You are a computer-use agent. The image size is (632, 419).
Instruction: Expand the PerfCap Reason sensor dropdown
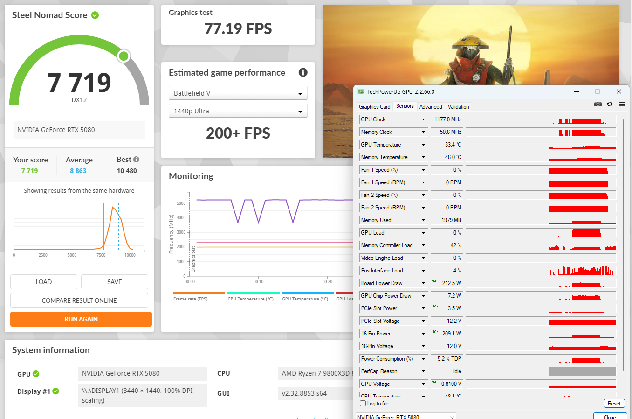click(x=423, y=371)
